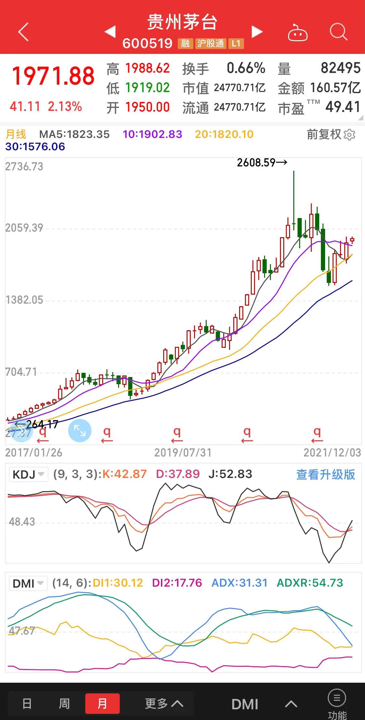The height and width of the screenshot is (720, 365).
Task: Tap the chart start date 2017/01/26
Action: tap(34, 453)
